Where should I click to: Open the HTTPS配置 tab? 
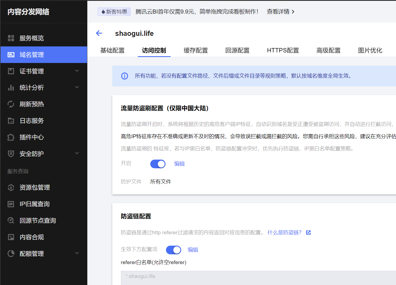coord(283,50)
